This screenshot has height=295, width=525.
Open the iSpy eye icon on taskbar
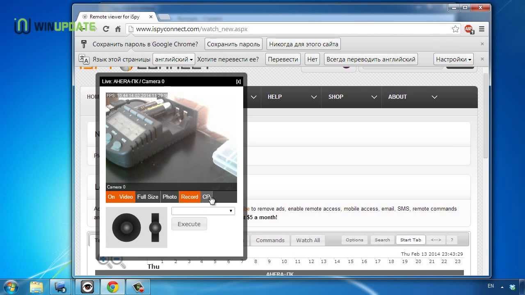[87, 287]
